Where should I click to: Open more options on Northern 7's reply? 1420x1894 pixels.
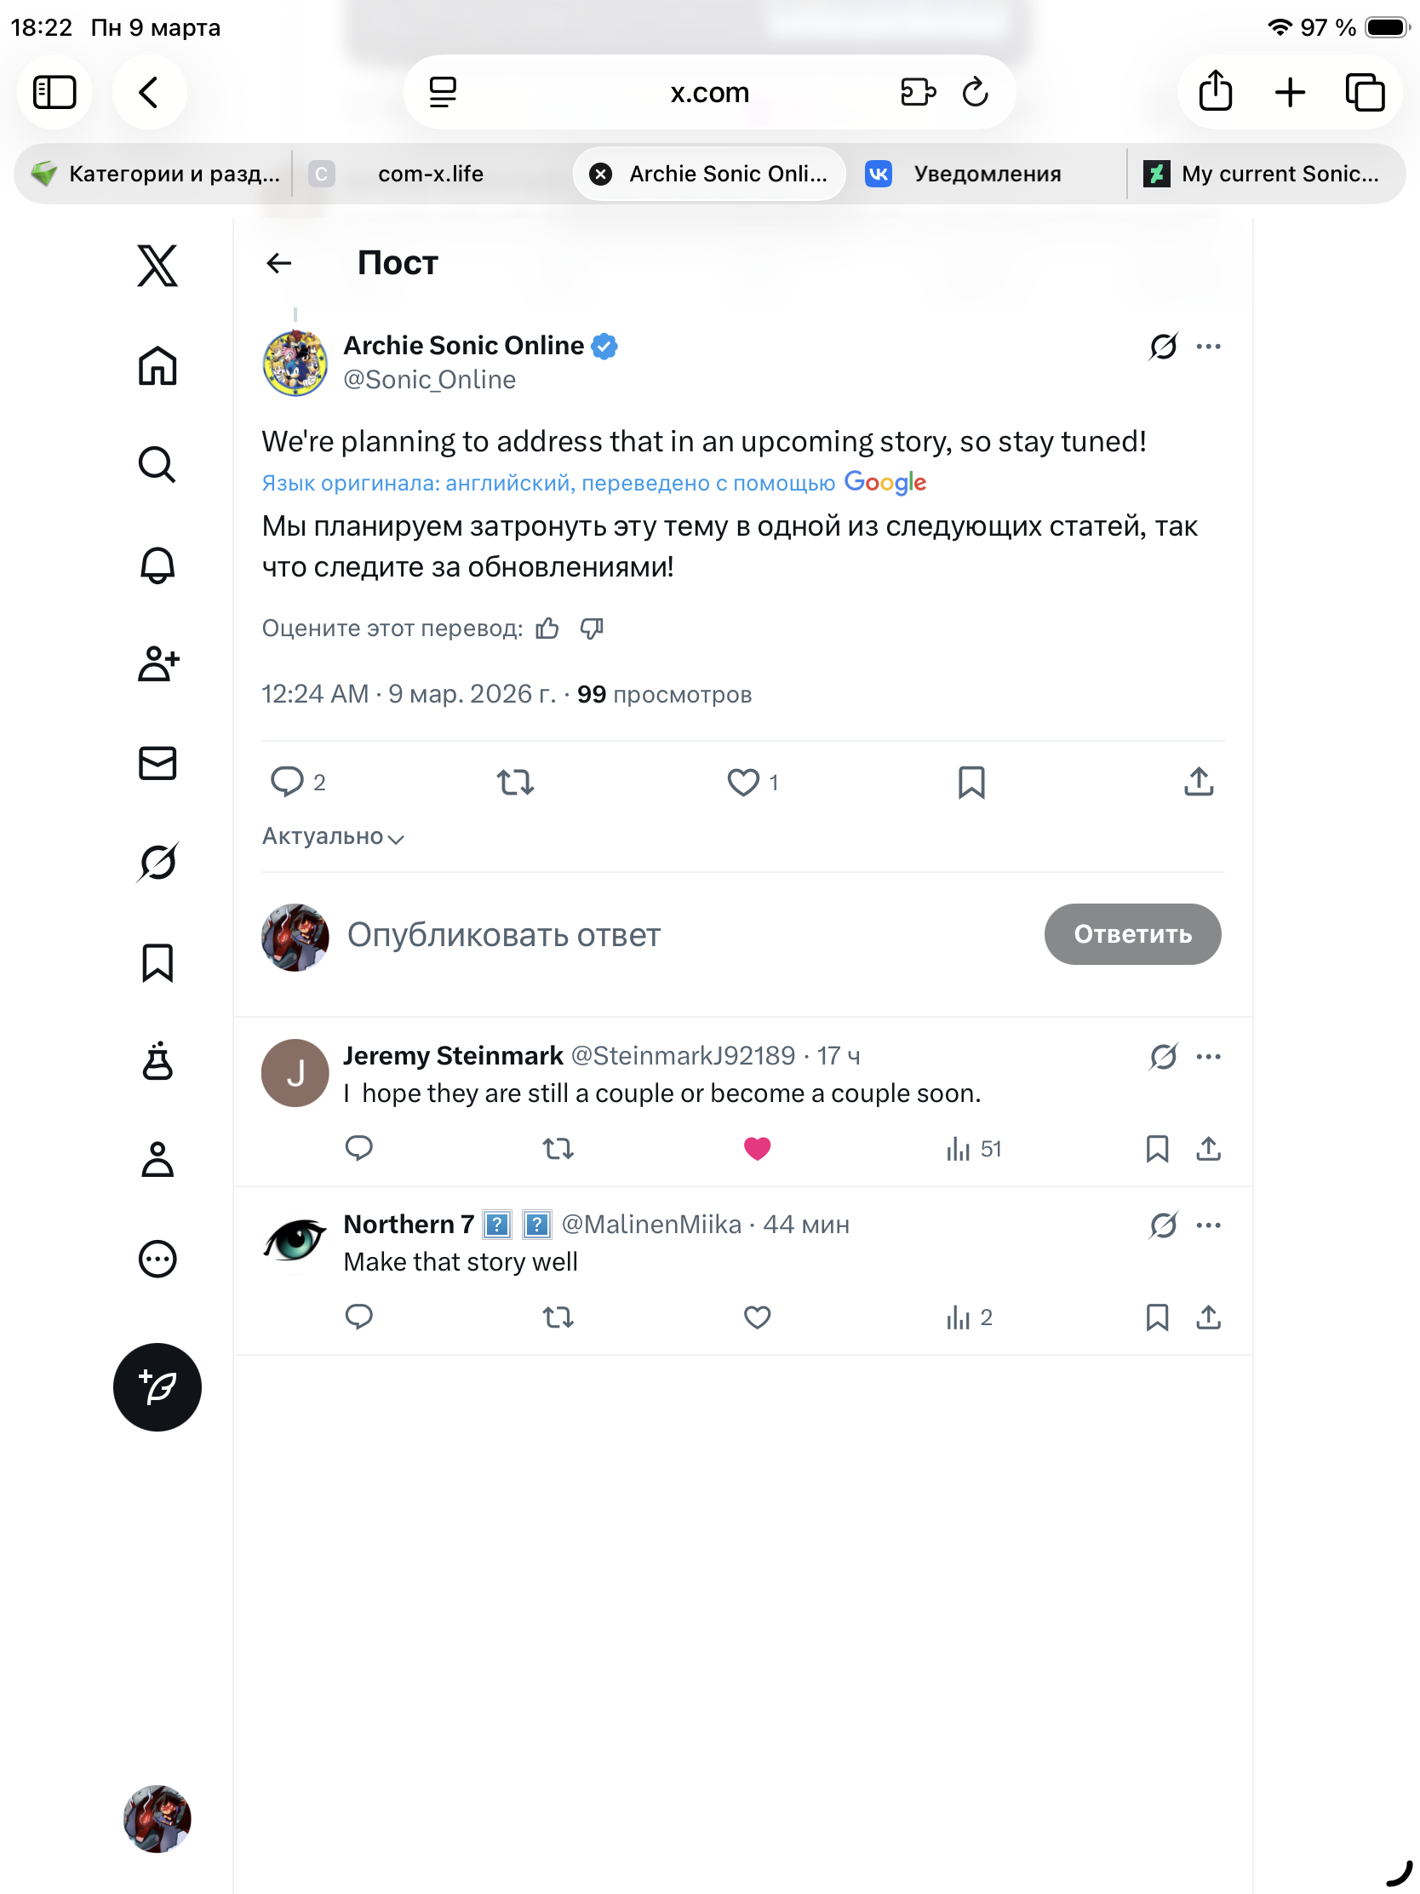(x=1208, y=1225)
